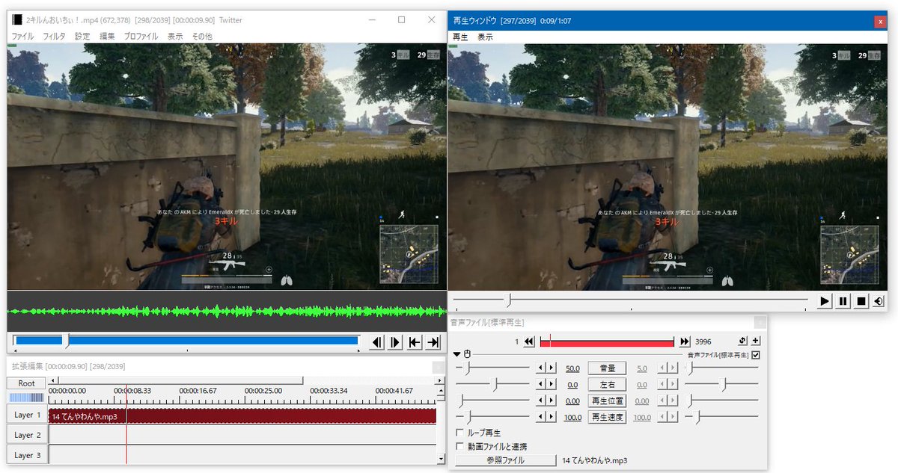898x473 pixels.
Task: Click the 左右 parameter button
Action: point(607,385)
